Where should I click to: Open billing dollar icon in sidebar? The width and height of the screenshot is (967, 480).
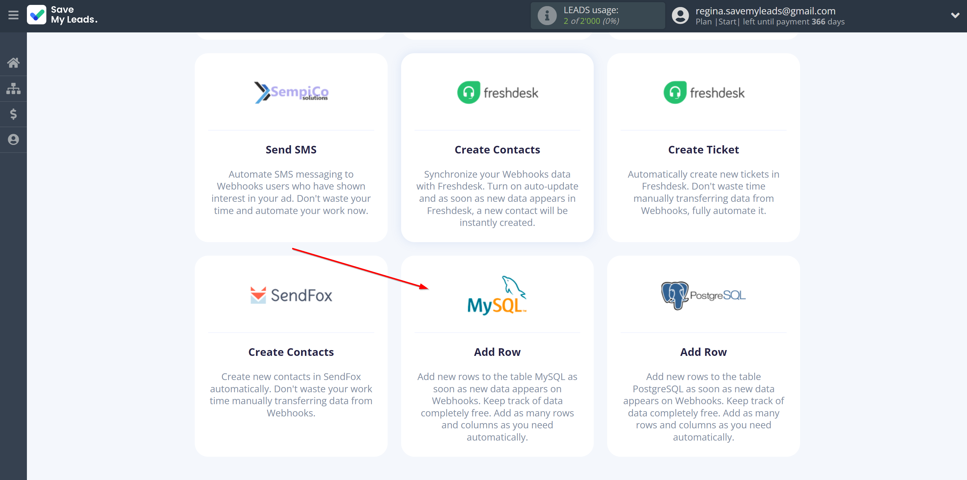13,114
